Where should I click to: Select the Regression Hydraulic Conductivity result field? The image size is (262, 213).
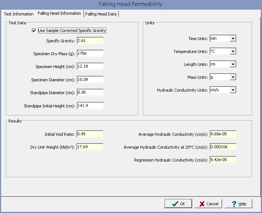(x=223, y=160)
